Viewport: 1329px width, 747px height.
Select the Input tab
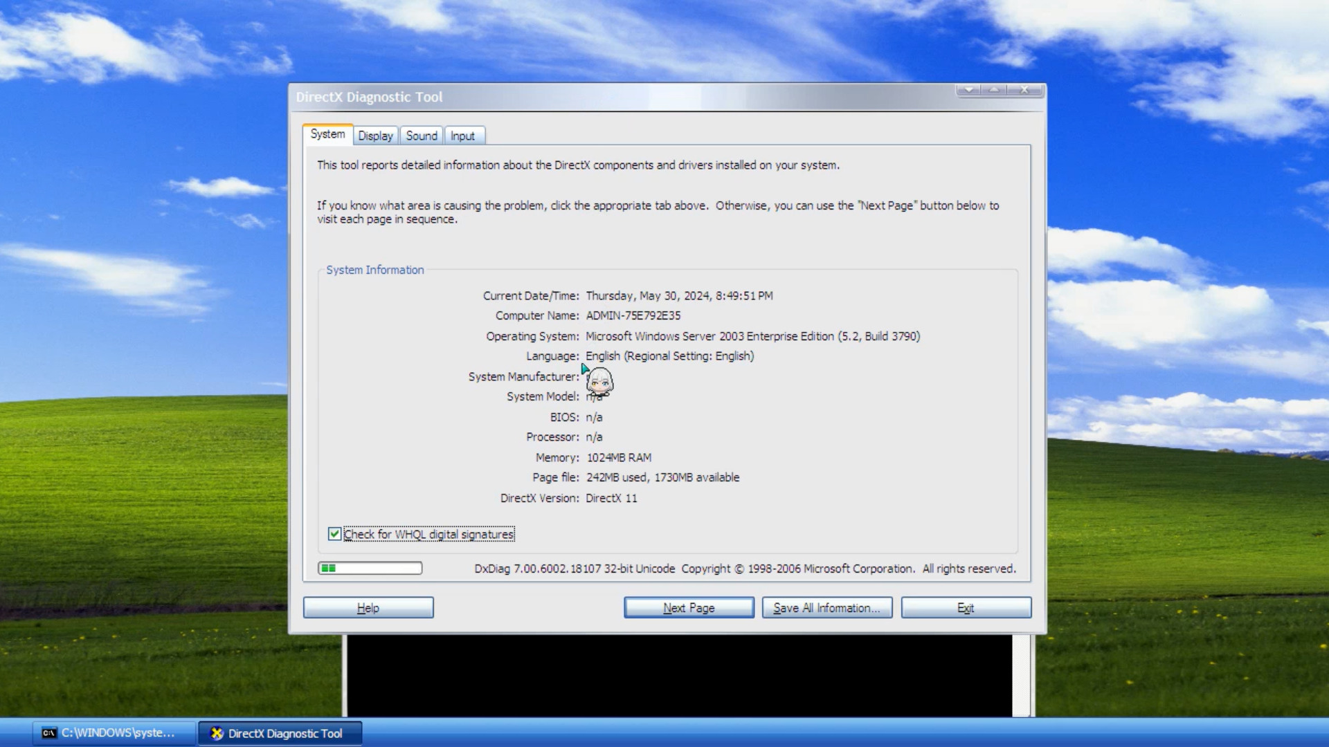[x=463, y=136]
